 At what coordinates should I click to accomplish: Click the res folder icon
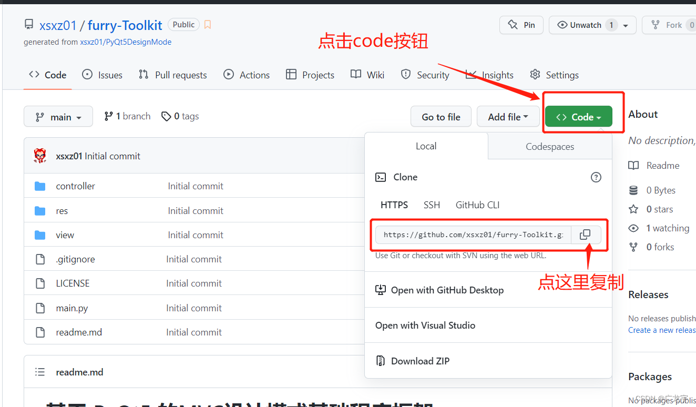point(40,211)
